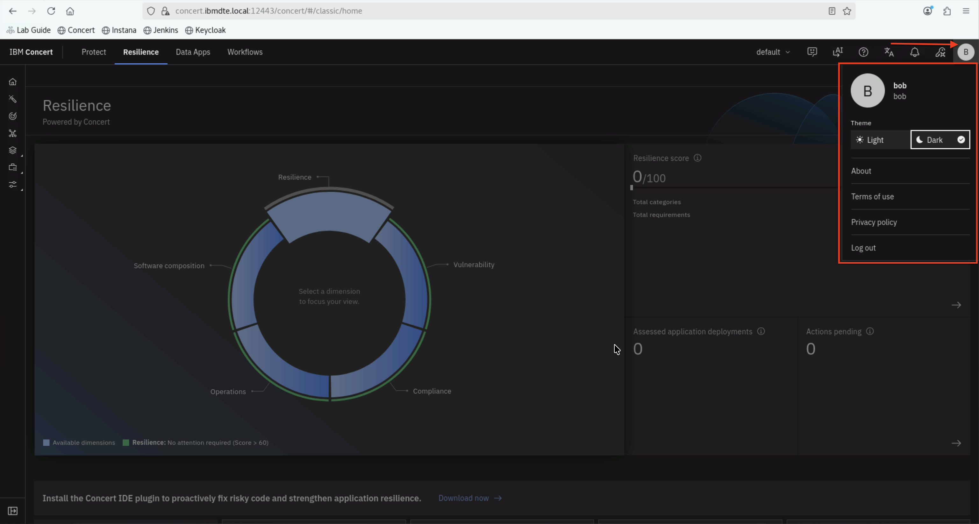Image resolution: width=979 pixels, height=524 pixels.
Task: Expand the toolbox icon in sidebar
Action: [x=12, y=167]
